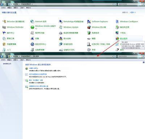Click set program access and defaults link
The height and width of the screenshot is (139, 145).
pyautogui.click(x=38, y=86)
